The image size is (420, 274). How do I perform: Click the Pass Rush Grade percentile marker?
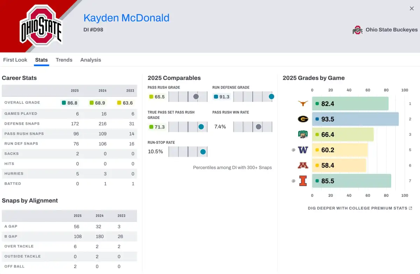[x=196, y=97]
